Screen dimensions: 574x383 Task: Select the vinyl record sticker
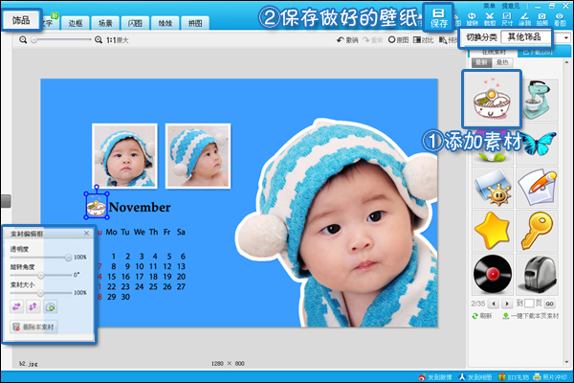point(493,273)
